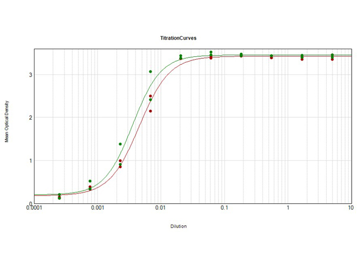Click the 0.001 x-axis tick label
Screen dimensions: 357x265
[98, 208]
